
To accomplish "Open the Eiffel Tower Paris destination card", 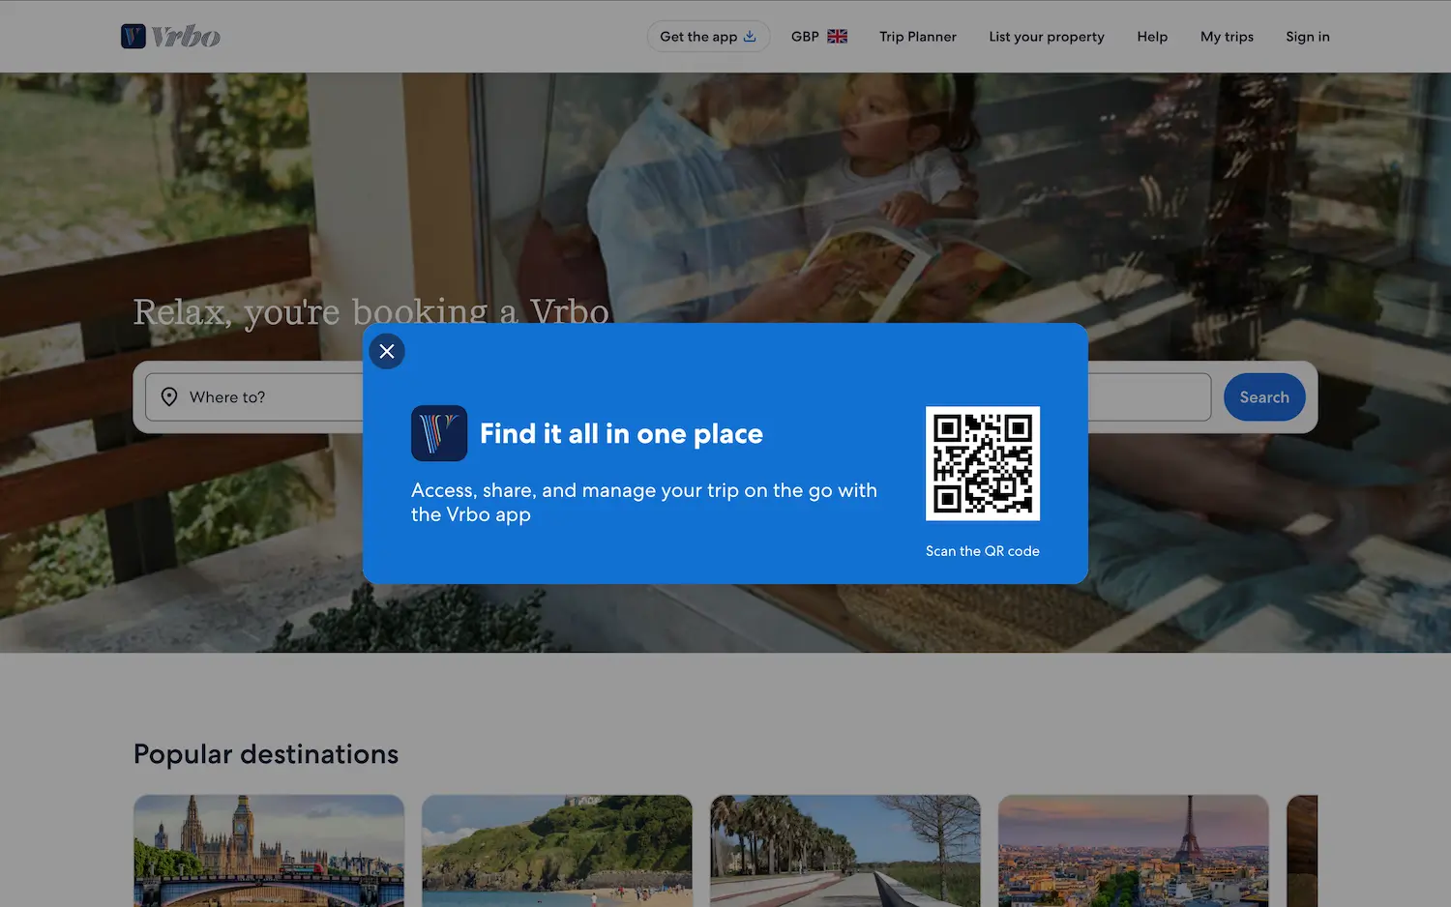I will [x=1134, y=851].
